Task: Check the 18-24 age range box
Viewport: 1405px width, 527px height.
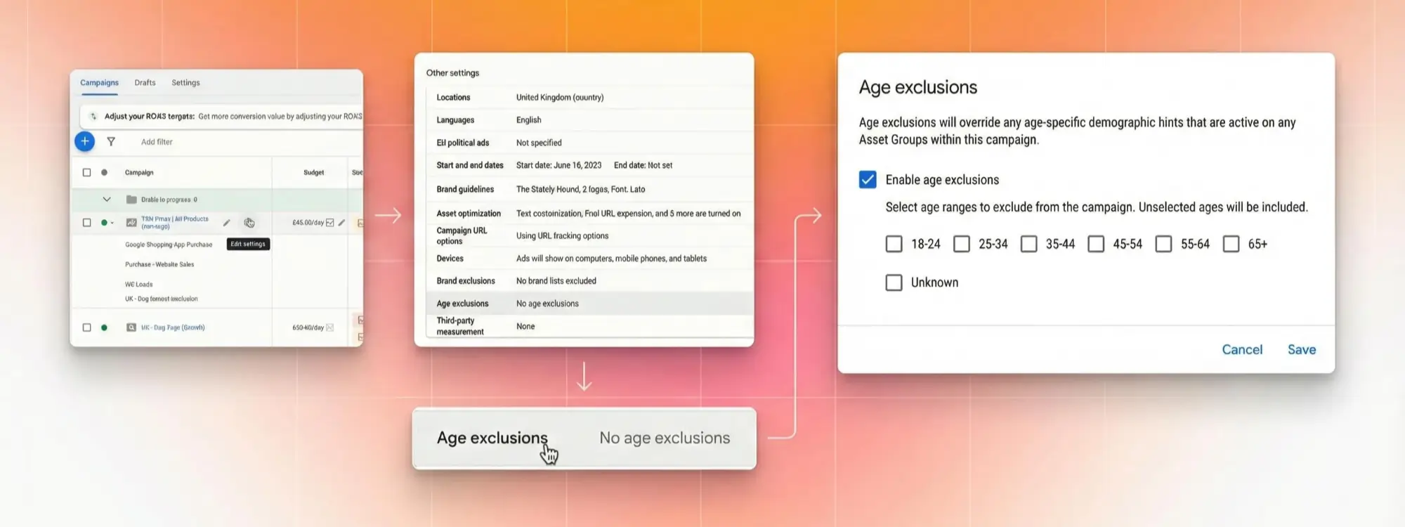Action: (x=894, y=244)
